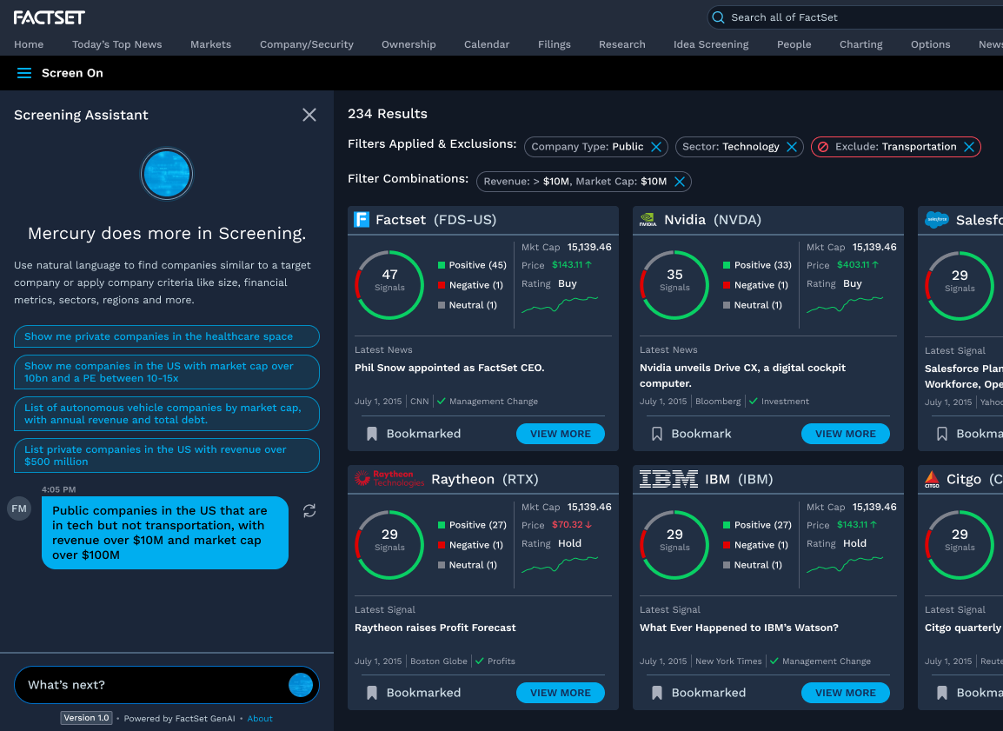Remove the Revenue and Market Cap combination
Screen dimensions: 1003x731
(x=680, y=182)
